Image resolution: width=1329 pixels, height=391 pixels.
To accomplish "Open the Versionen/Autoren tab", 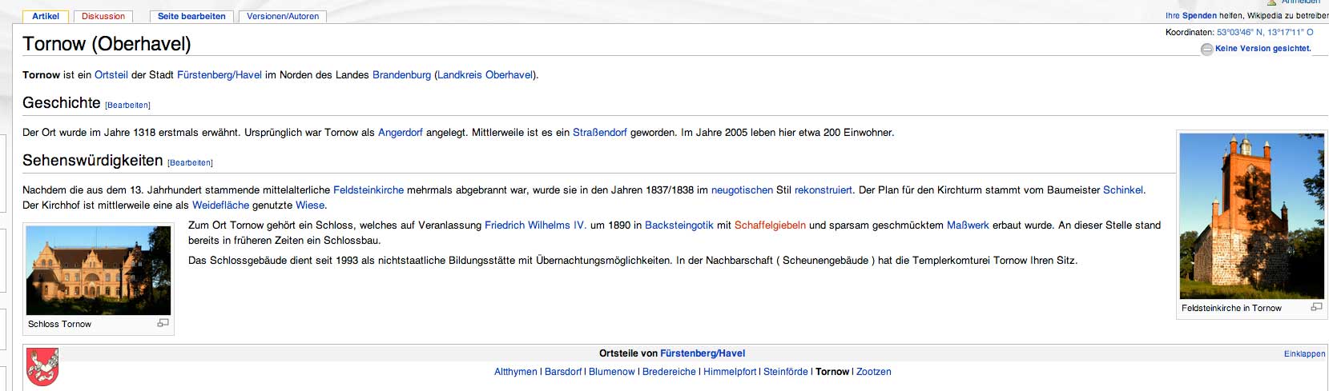I will coord(283,16).
